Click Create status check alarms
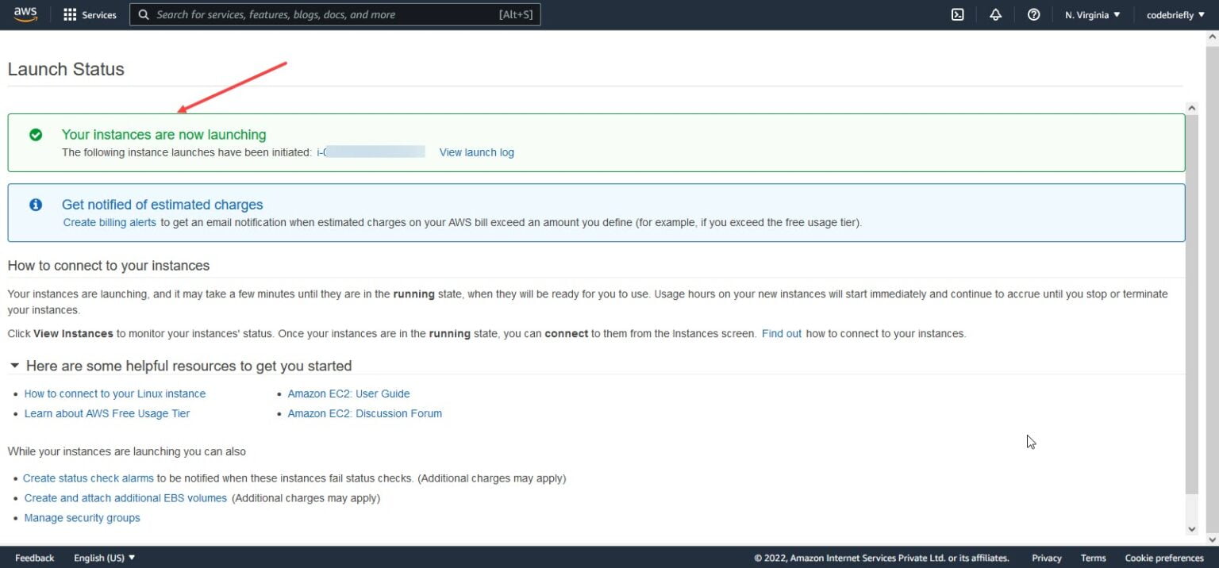This screenshot has height=568, width=1219. pos(88,478)
